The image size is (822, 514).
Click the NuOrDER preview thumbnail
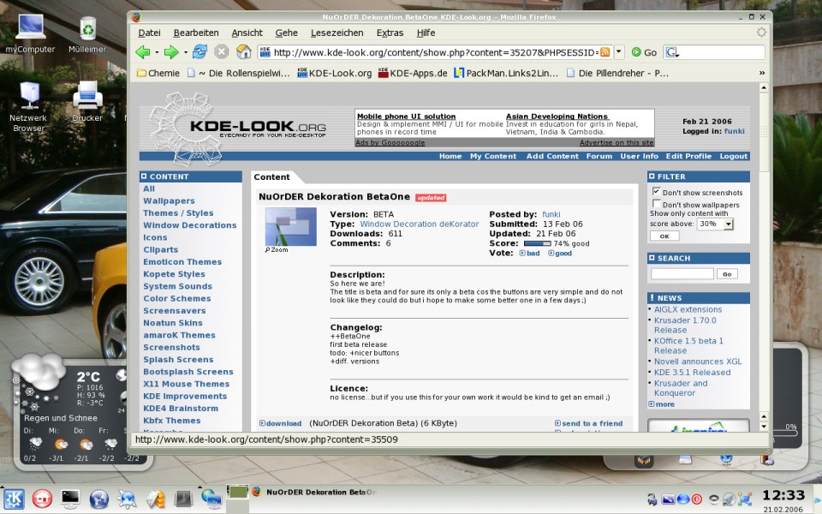coord(291,226)
